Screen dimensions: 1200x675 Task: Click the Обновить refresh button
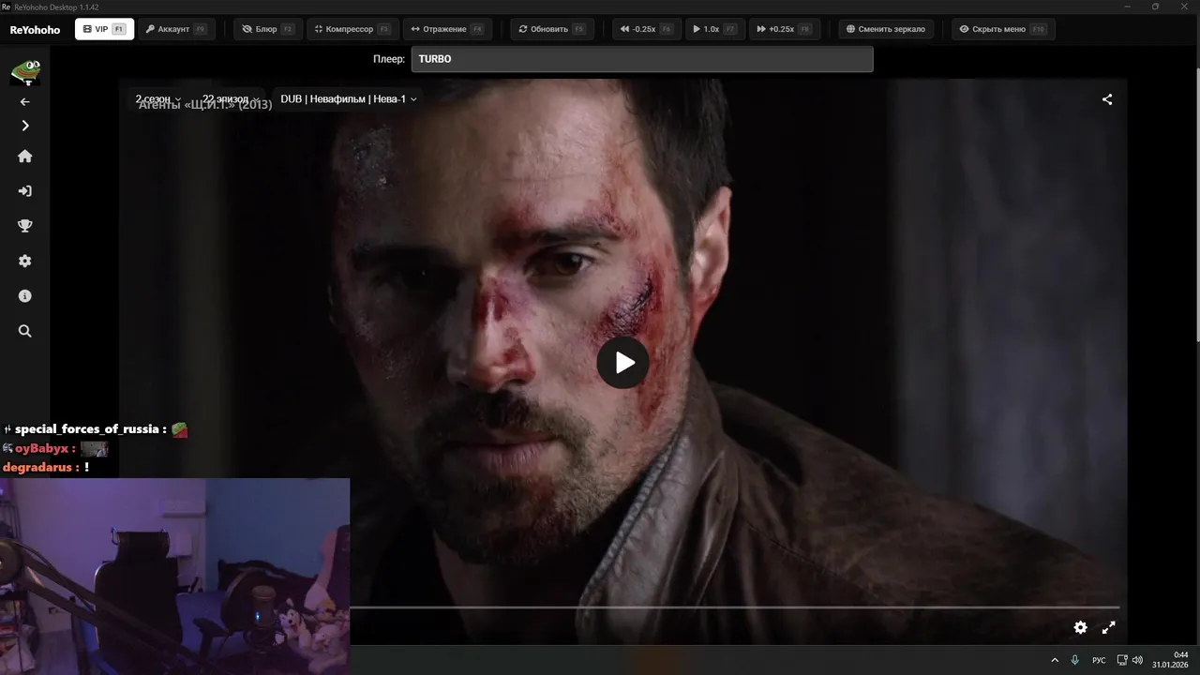(x=551, y=29)
